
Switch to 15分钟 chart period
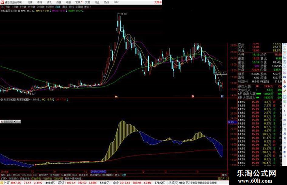[31, 7]
